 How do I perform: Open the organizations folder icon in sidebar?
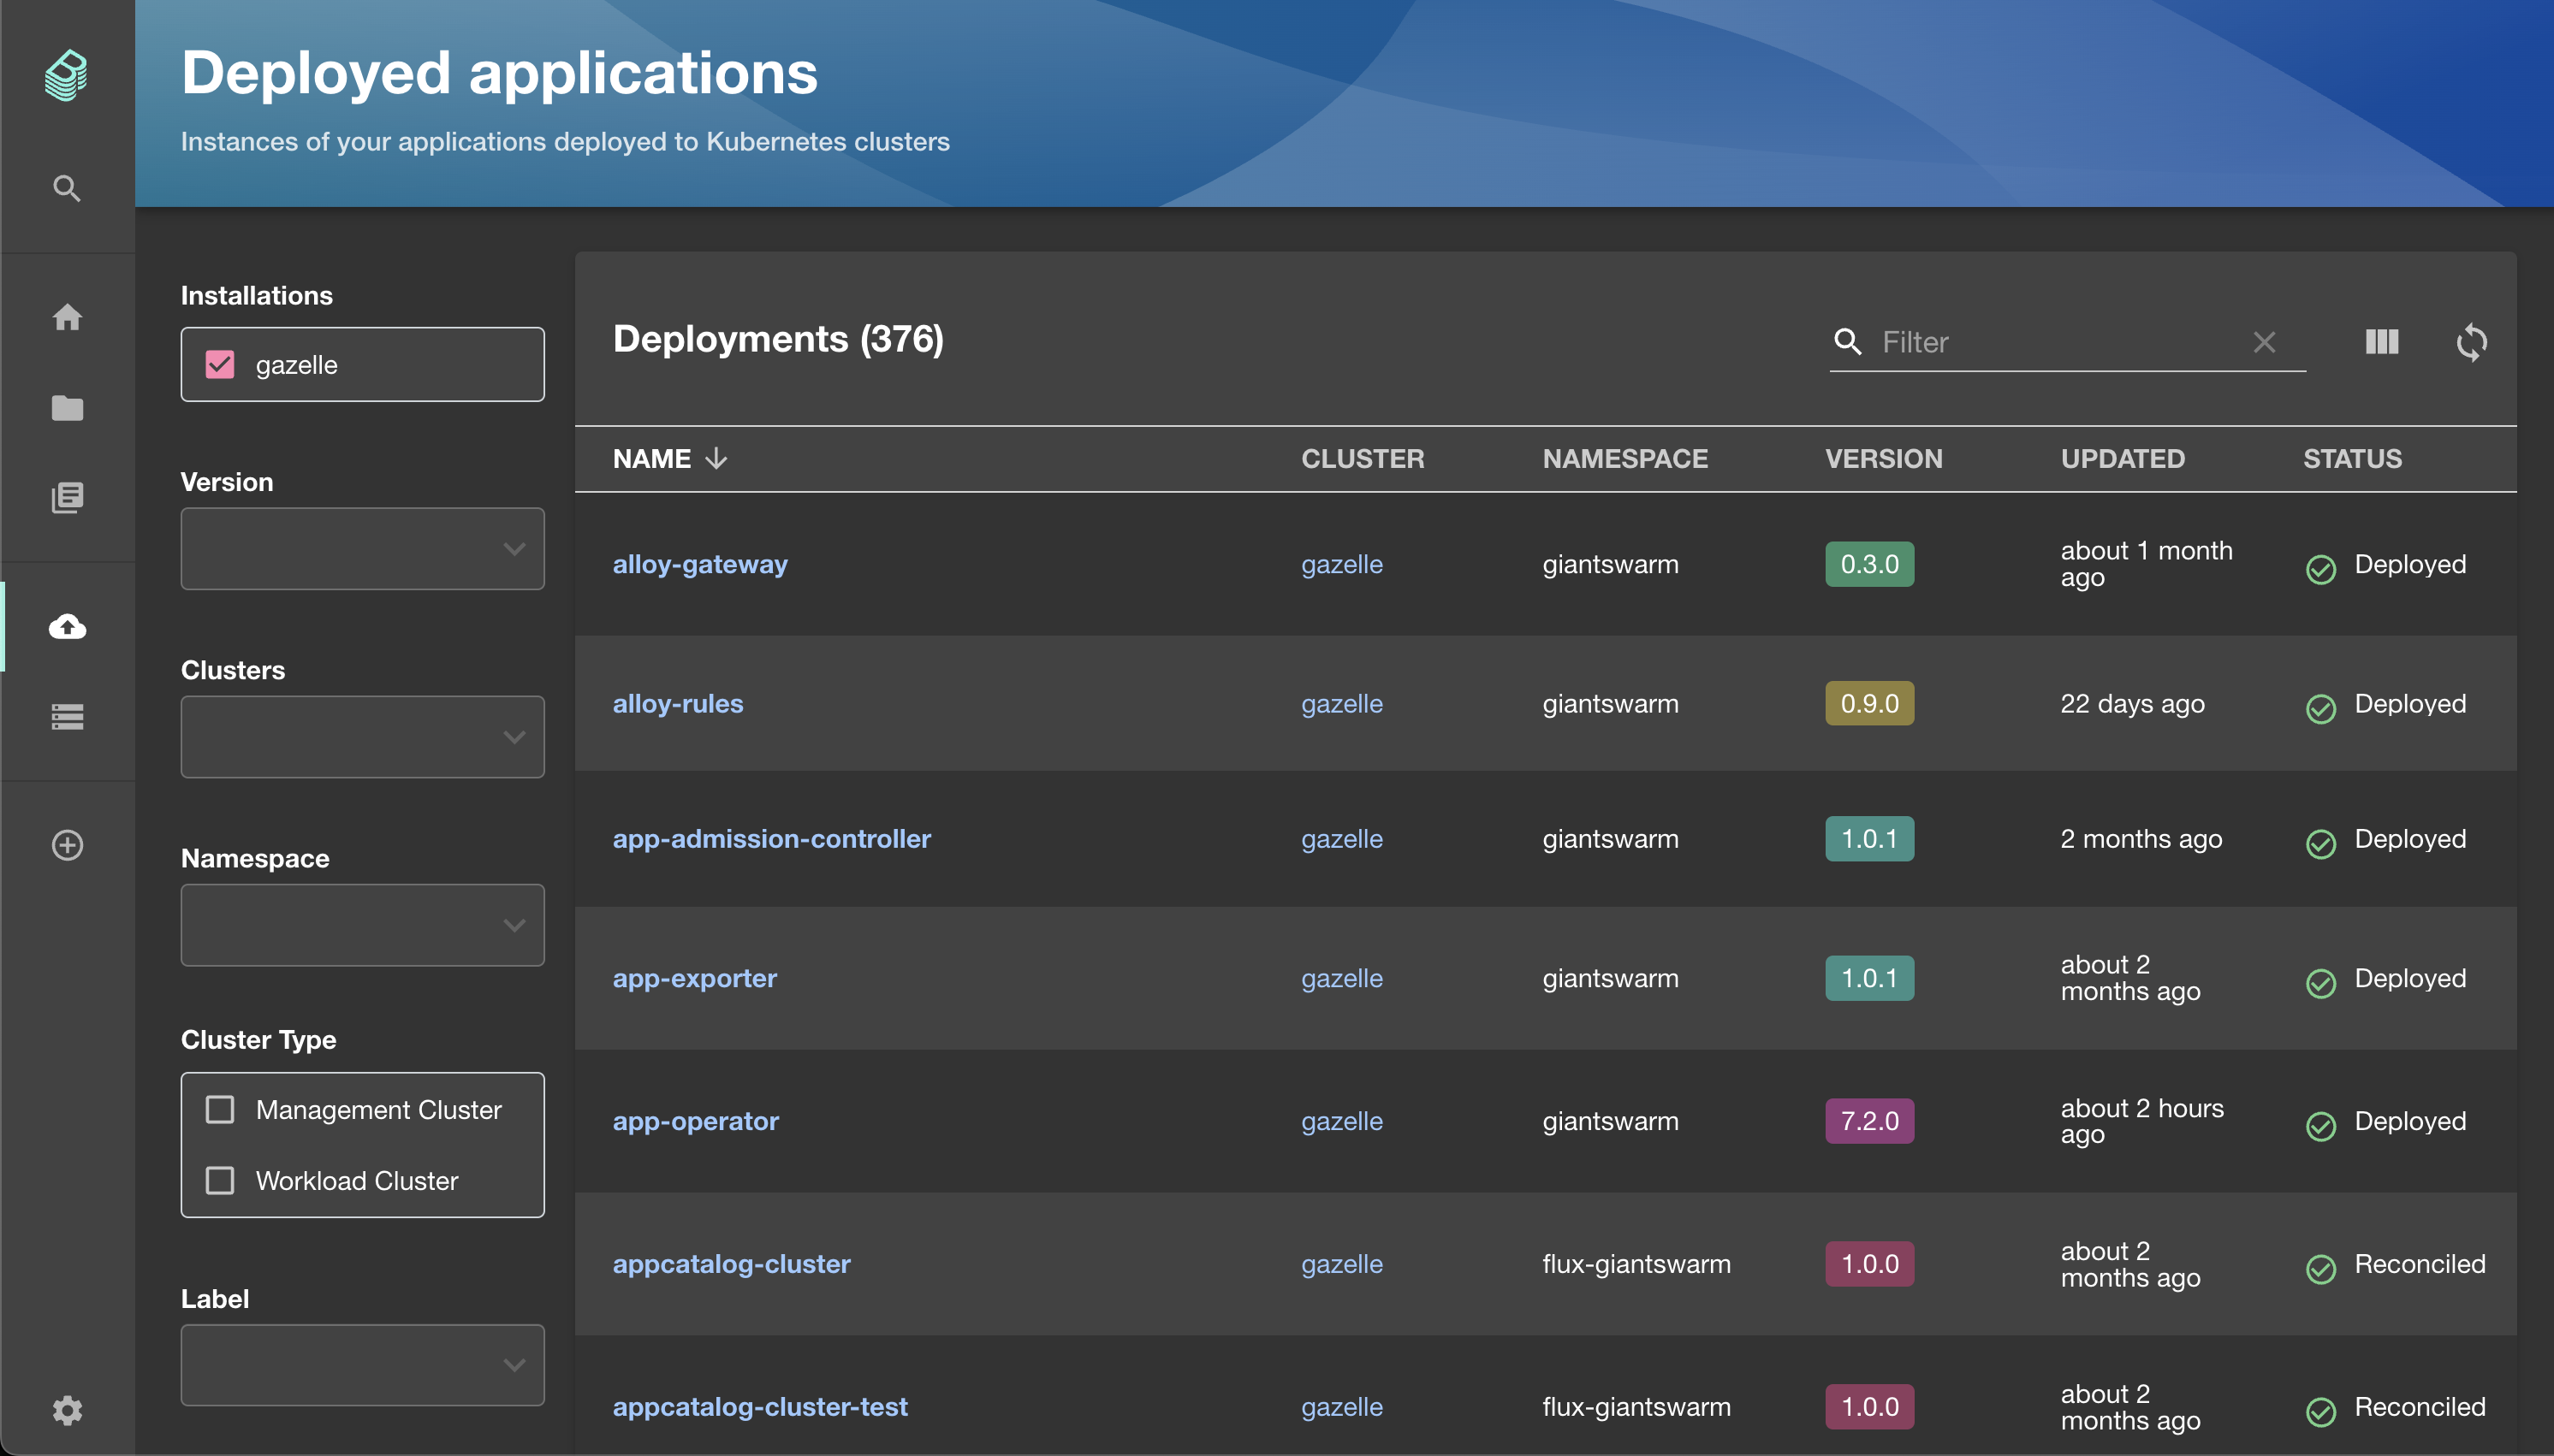pos(66,408)
